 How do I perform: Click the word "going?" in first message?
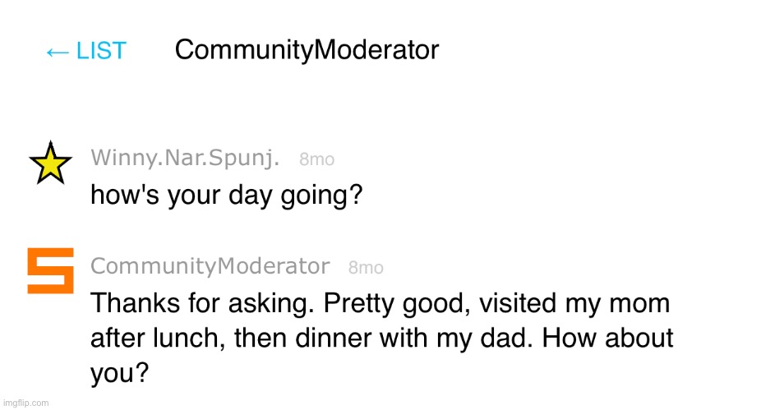tap(322, 196)
